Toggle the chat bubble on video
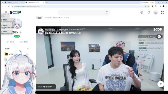 [x=159, y=37]
